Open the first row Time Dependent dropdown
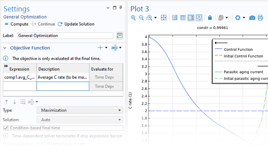Viewport: 268px width, 153px height. click(x=106, y=77)
